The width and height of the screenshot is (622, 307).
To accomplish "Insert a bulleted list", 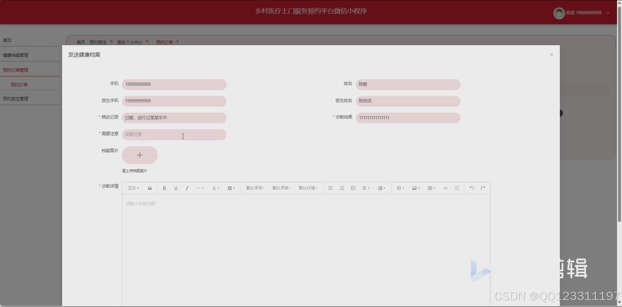I will (331, 188).
